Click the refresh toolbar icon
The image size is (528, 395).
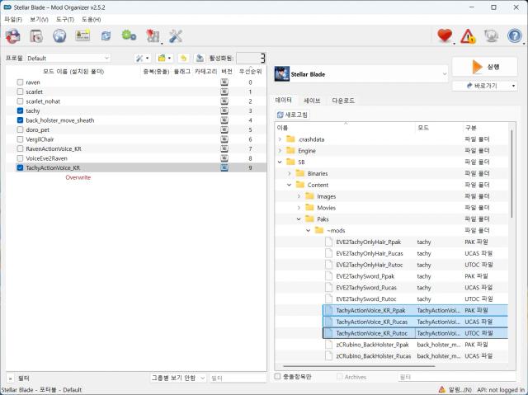click(x=106, y=35)
